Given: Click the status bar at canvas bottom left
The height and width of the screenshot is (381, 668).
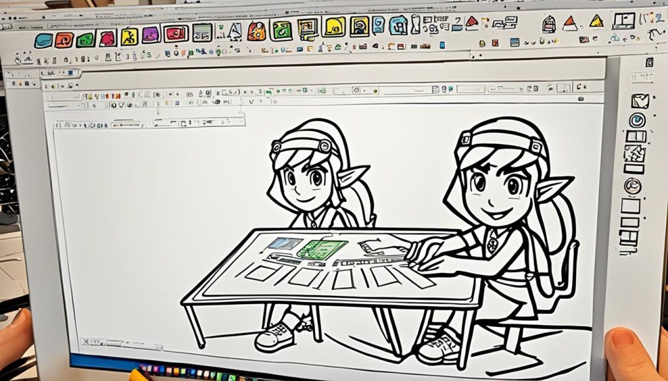Looking at the screenshot, I should click(121, 344).
